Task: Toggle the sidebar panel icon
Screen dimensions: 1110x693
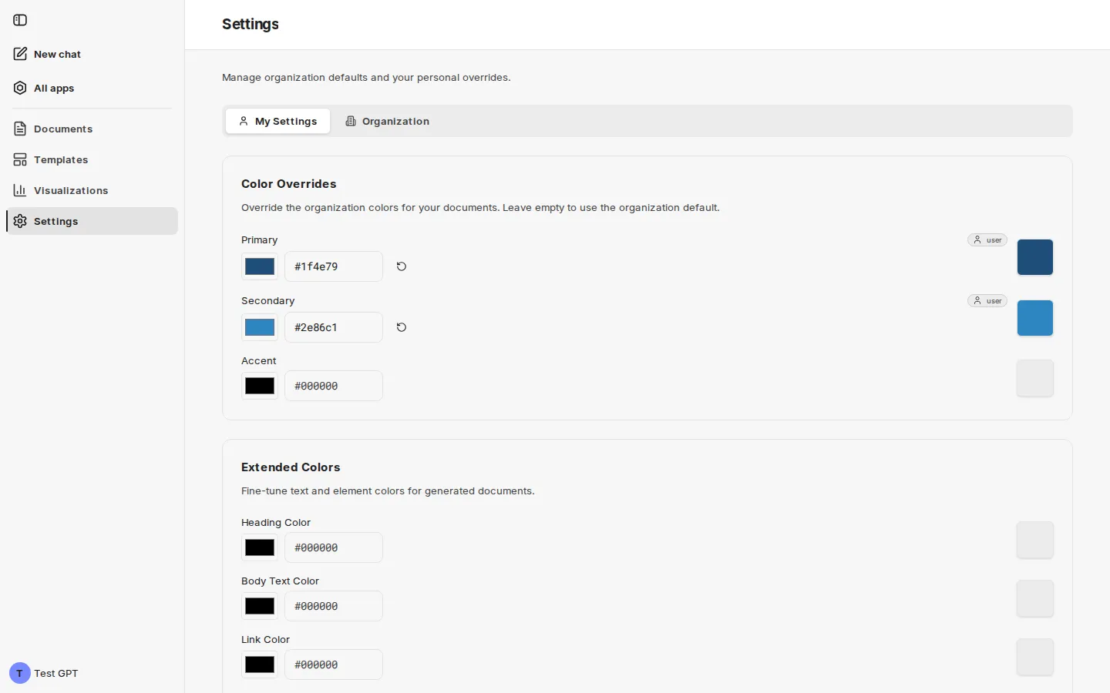Action: 20,20
